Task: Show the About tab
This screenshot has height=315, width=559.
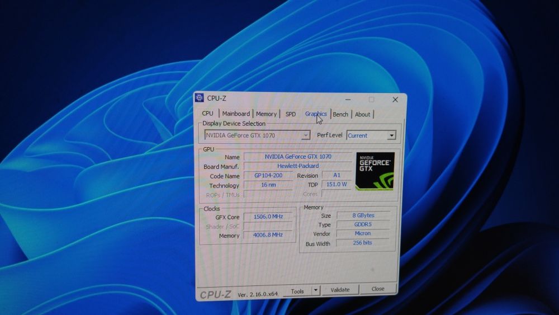Action: click(x=363, y=115)
